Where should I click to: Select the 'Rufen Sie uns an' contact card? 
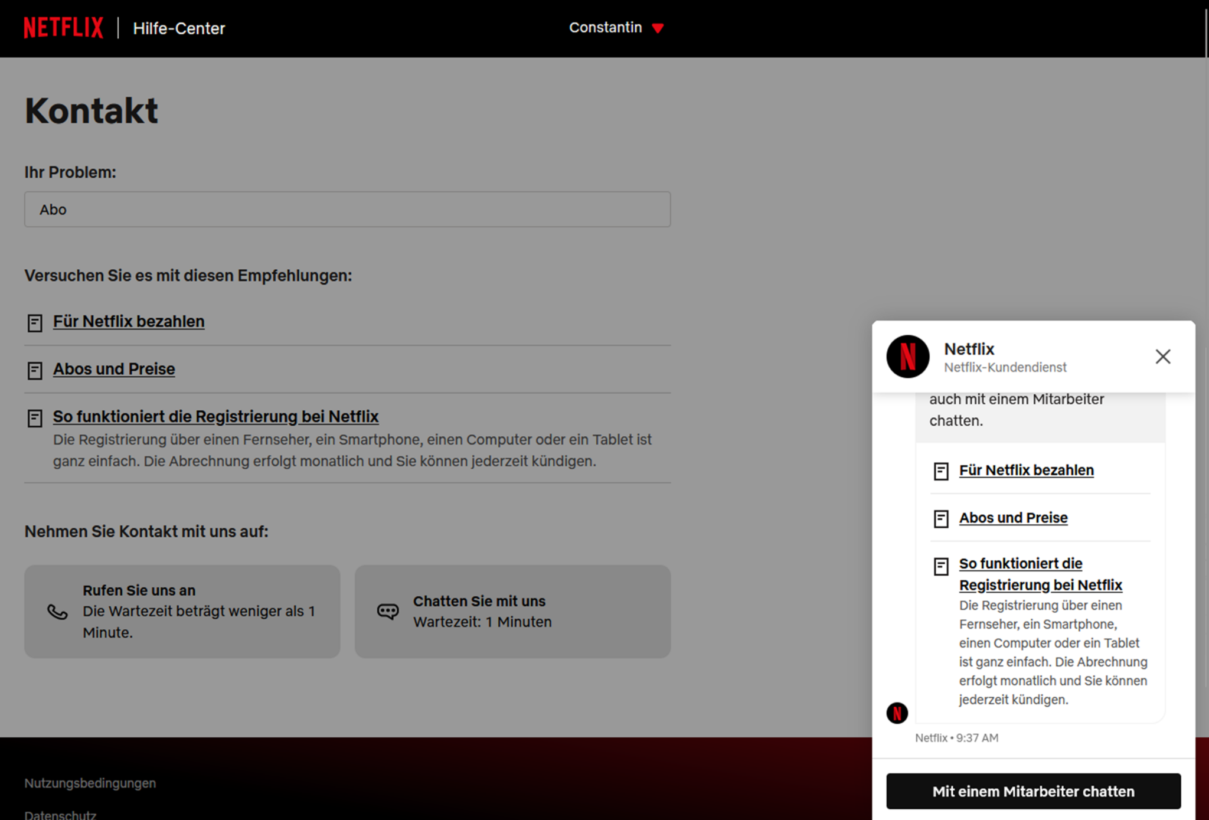[182, 611]
